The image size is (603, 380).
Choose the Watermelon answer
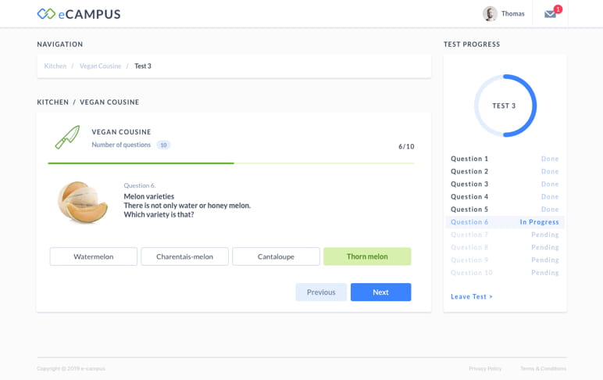pyautogui.click(x=94, y=256)
